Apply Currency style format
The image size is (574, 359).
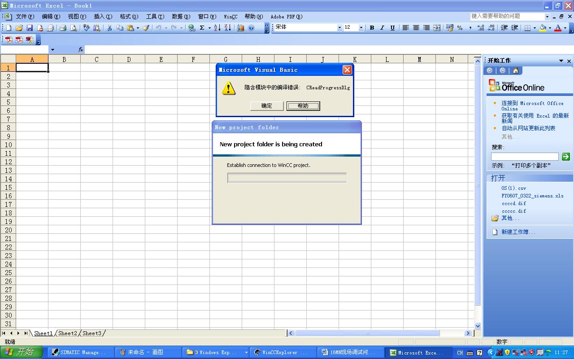[450, 28]
